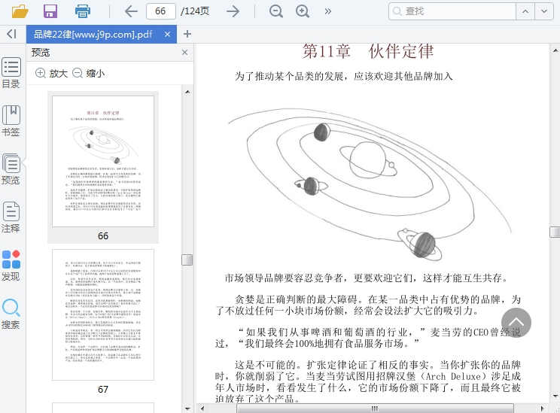The image size is (560, 413).
Task: Close the 品牌22律 PDF tab
Action: point(168,35)
